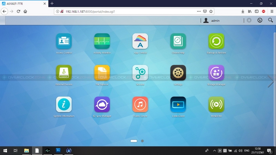This screenshot has height=155, width=276.
Task: Reload the current page
Action: 18,11
